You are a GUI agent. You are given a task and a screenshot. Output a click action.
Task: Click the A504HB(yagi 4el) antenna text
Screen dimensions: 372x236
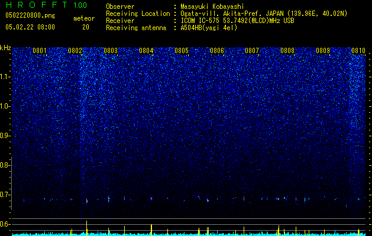(209, 28)
